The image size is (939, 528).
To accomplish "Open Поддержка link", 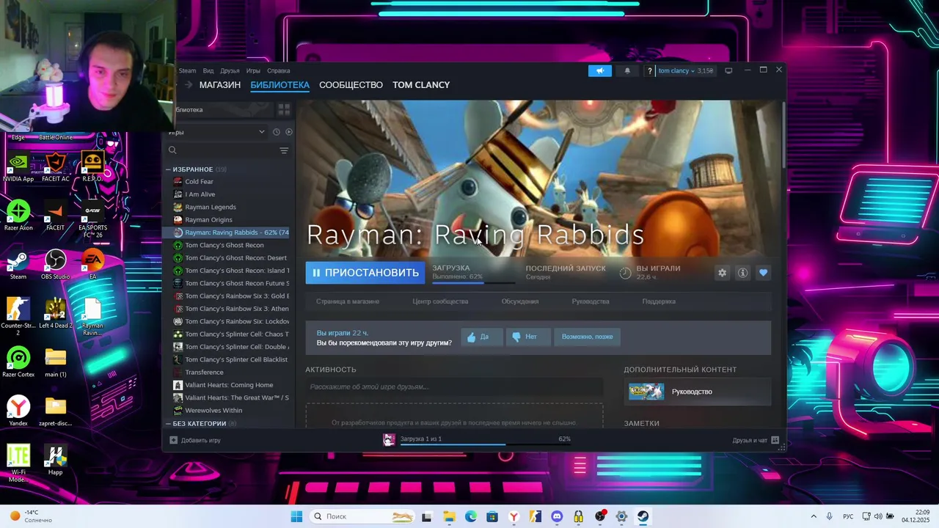I will (x=659, y=301).
